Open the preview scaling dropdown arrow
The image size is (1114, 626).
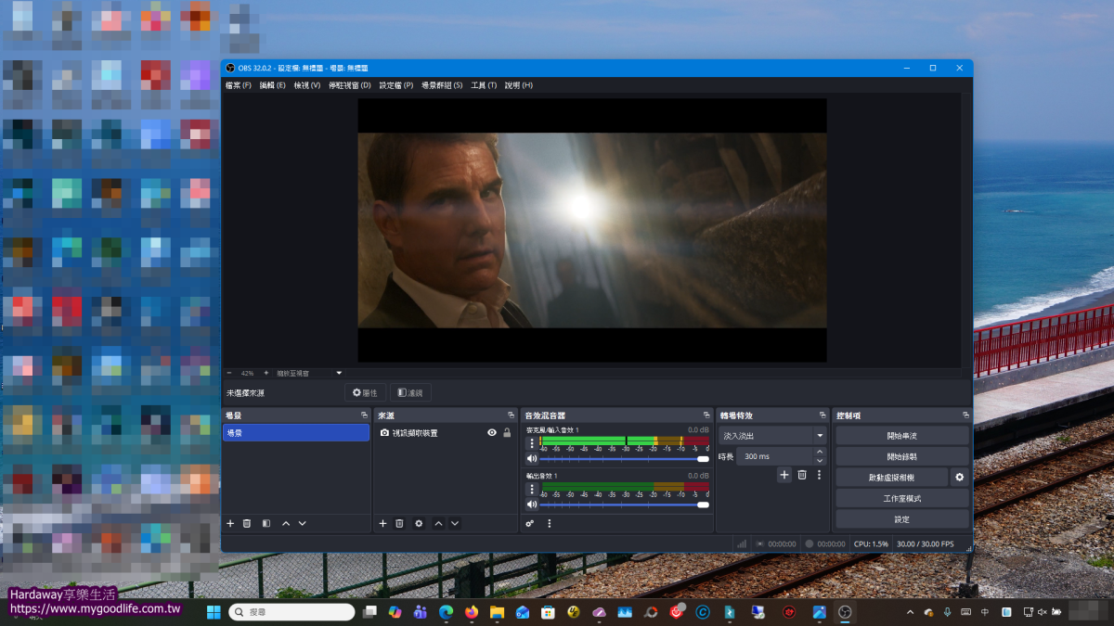pos(339,373)
